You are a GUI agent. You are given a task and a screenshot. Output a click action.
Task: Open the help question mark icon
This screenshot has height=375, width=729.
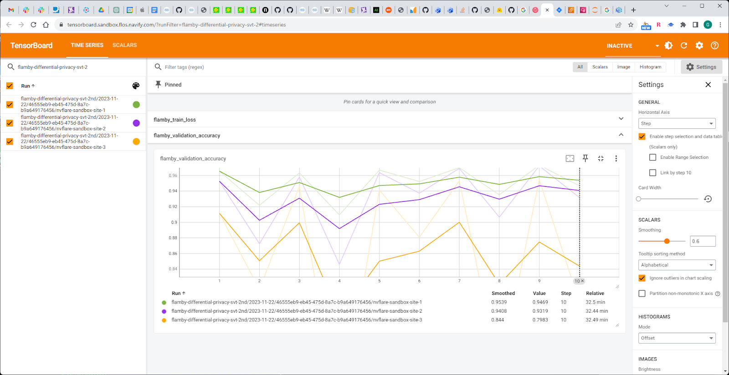coord(715,46)
